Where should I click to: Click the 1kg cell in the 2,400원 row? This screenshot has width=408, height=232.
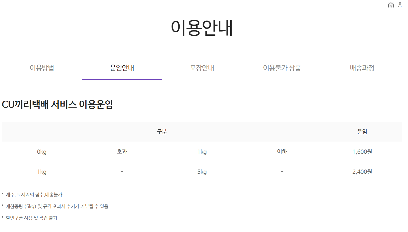[42, 172]
